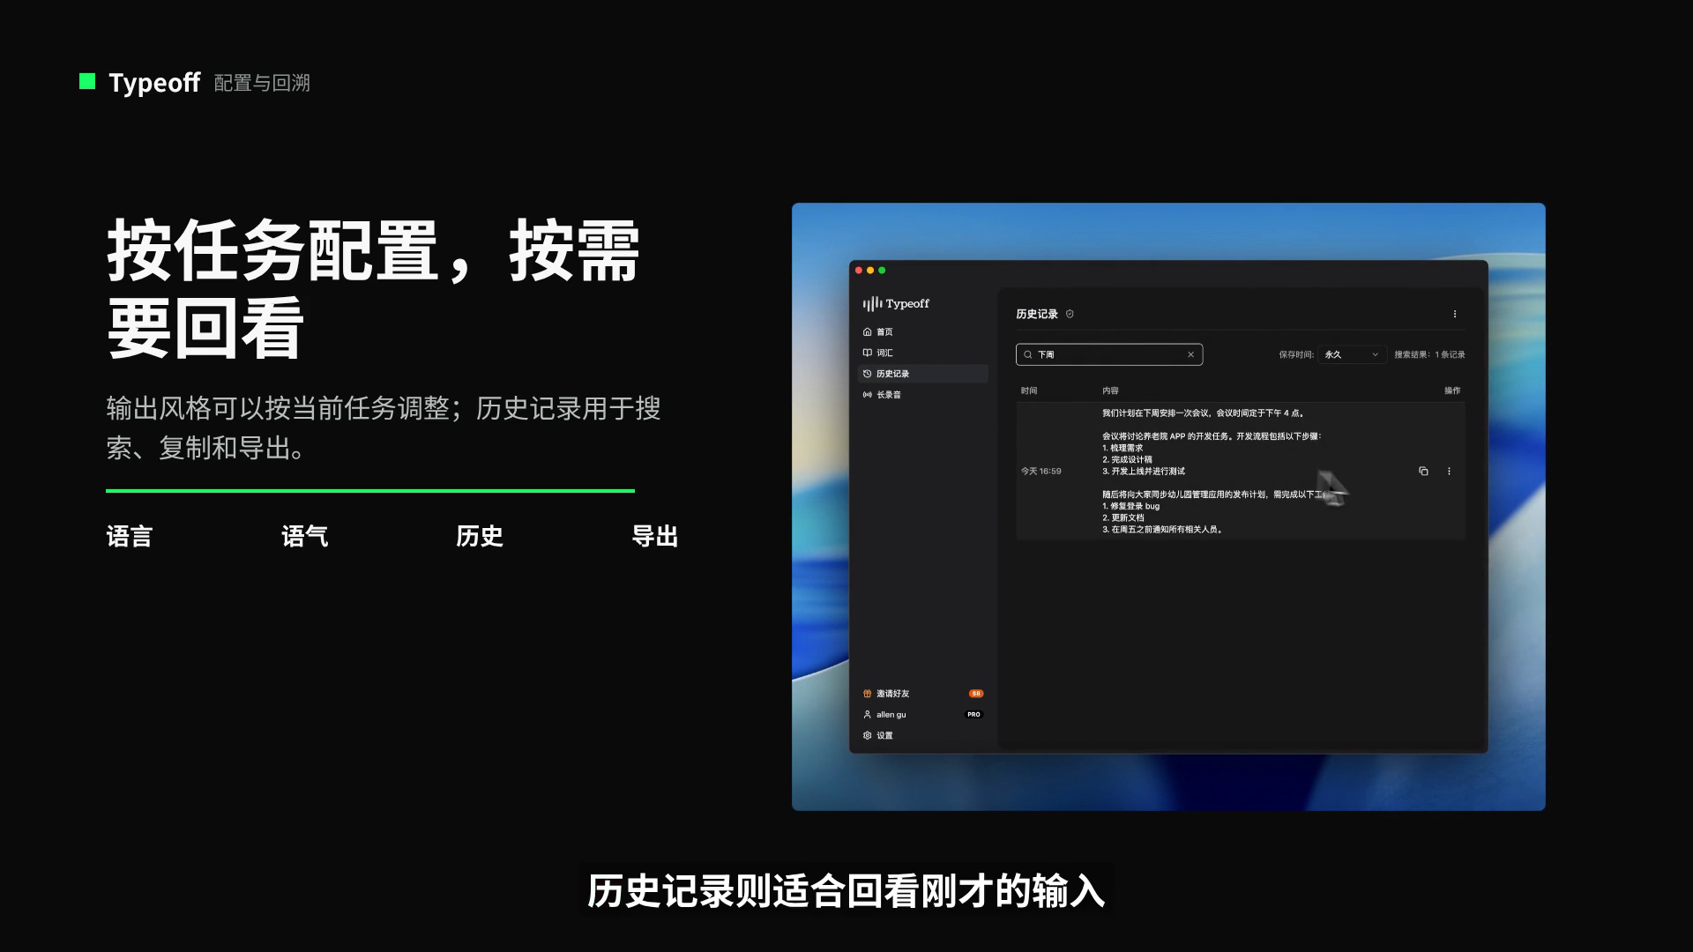Click the 语言 label on the slide
The width and height of the screenshot is (1693, 952).
click(x=130, y=536)
